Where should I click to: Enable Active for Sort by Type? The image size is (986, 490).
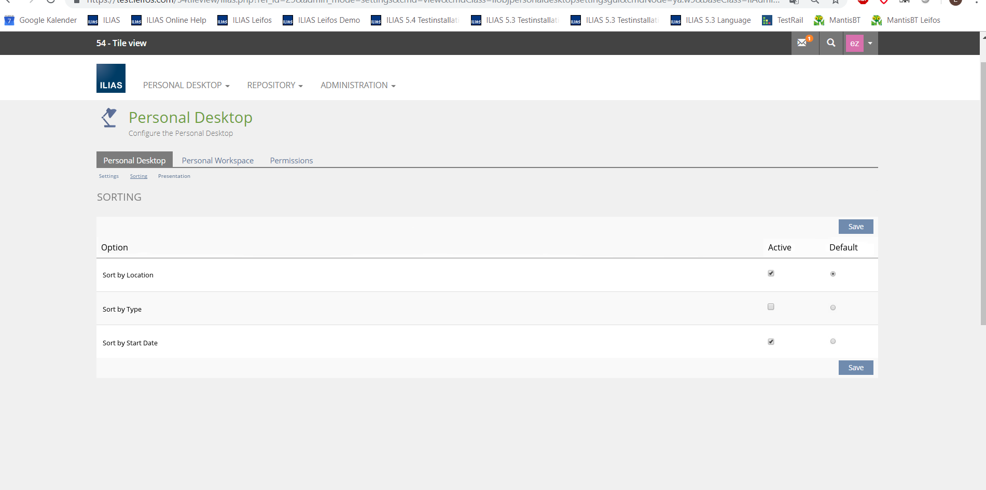771,307
